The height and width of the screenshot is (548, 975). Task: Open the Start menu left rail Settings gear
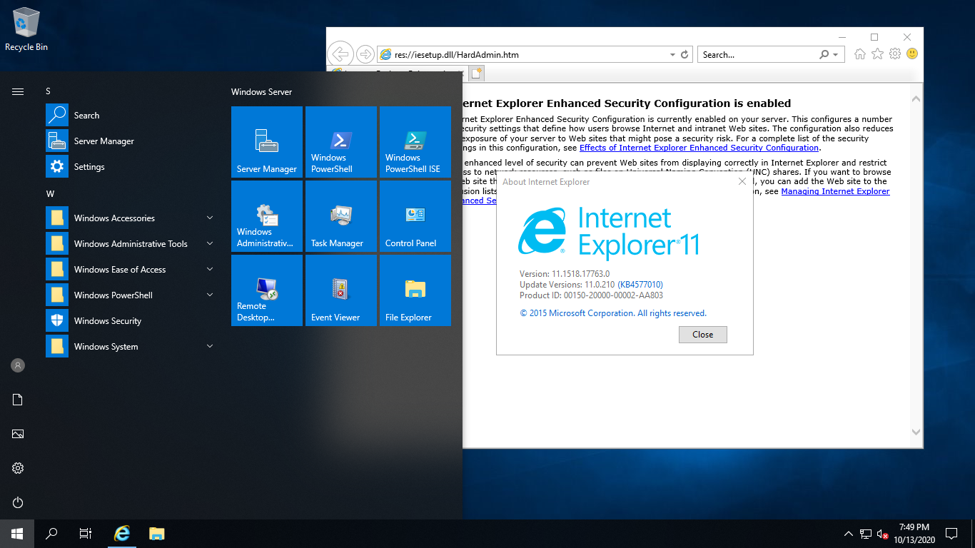(18, 468)
